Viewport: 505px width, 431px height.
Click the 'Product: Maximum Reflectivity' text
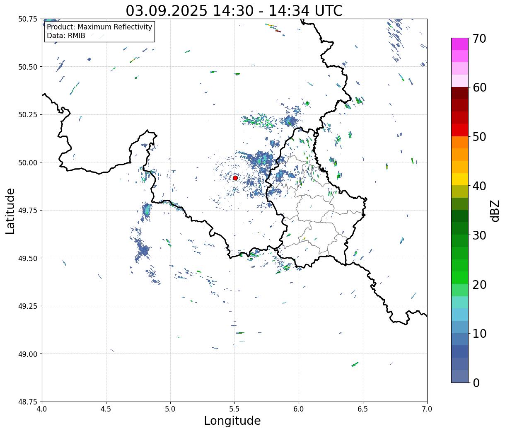(x=99, y=27)
